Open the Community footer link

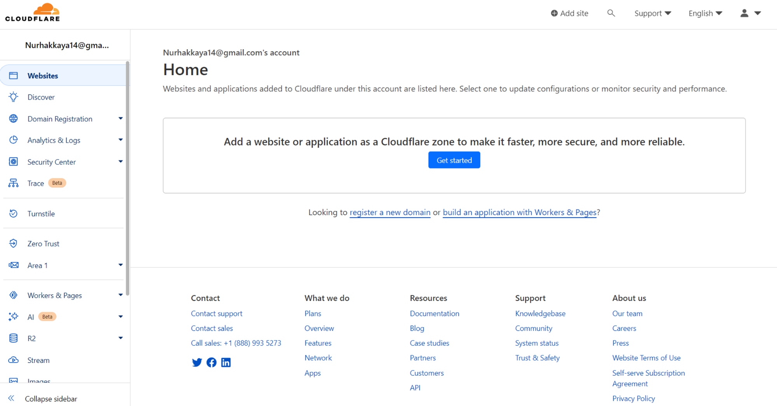[x=533, y=328]
